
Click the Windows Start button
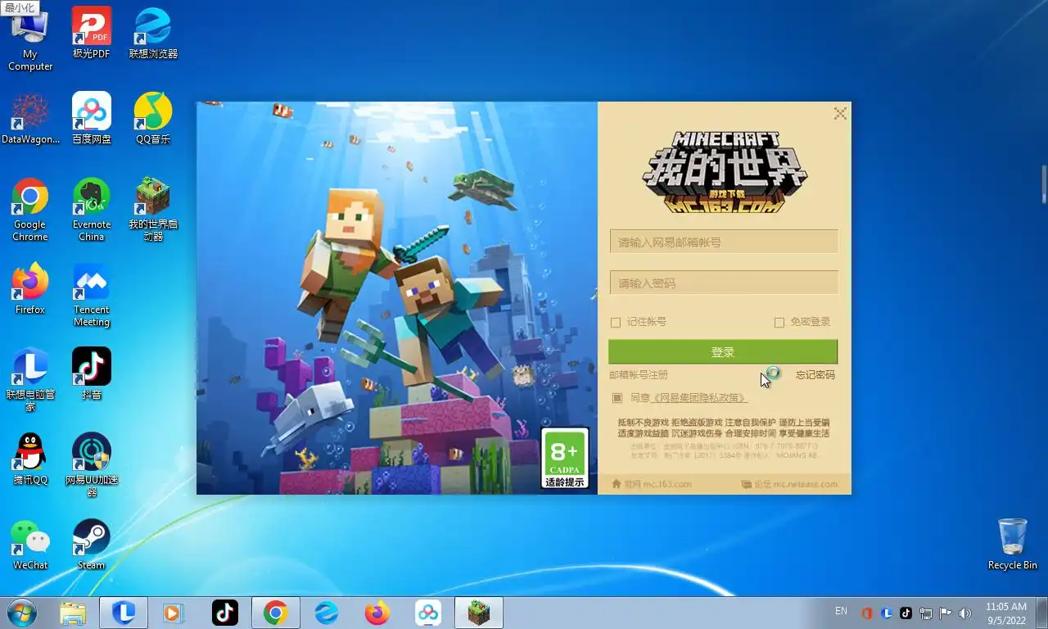click(22, 613)
